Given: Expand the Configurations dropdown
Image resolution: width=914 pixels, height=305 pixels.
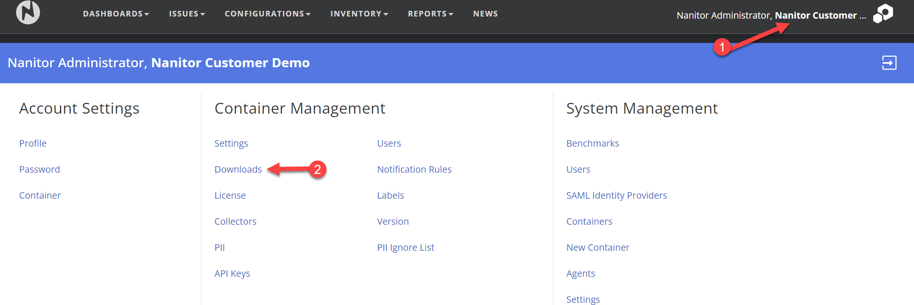Looking at the screenshot, I should pyautogui.click(x=267, y=14).
